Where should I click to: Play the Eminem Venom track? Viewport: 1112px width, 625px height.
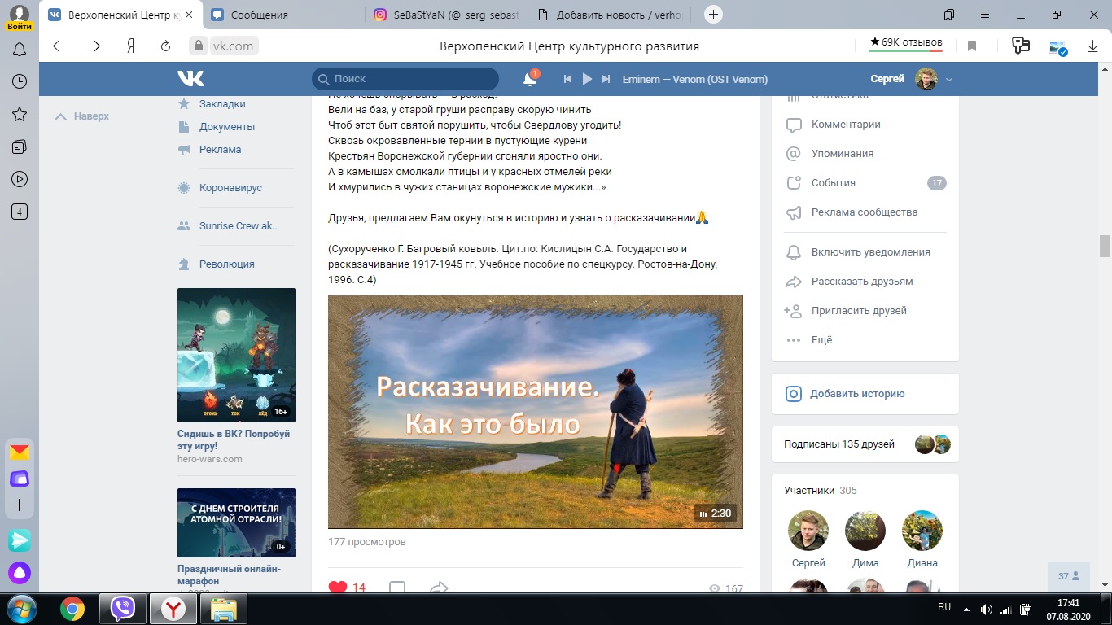[587, 79]
